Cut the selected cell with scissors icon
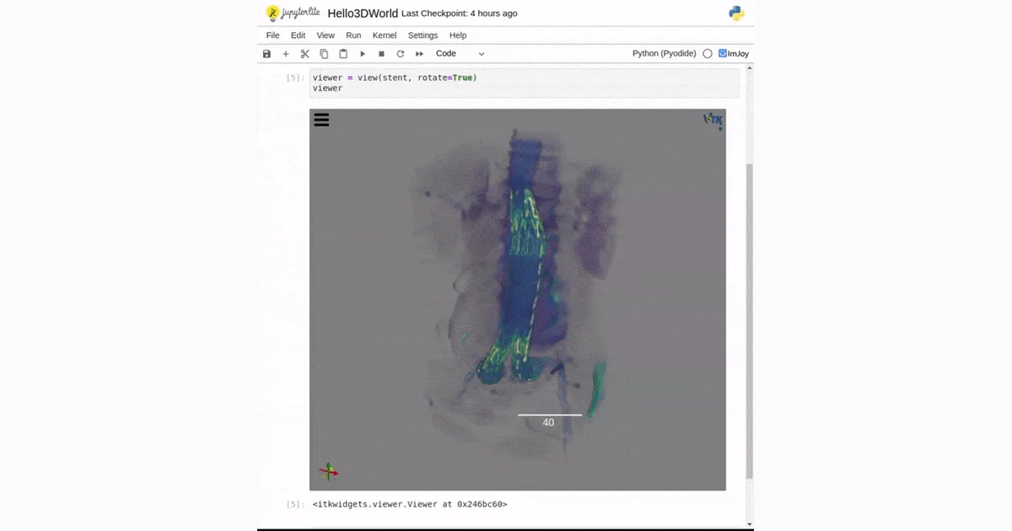Image resolution: width=1012 pixels, height=531 pixels. [305, 54]
